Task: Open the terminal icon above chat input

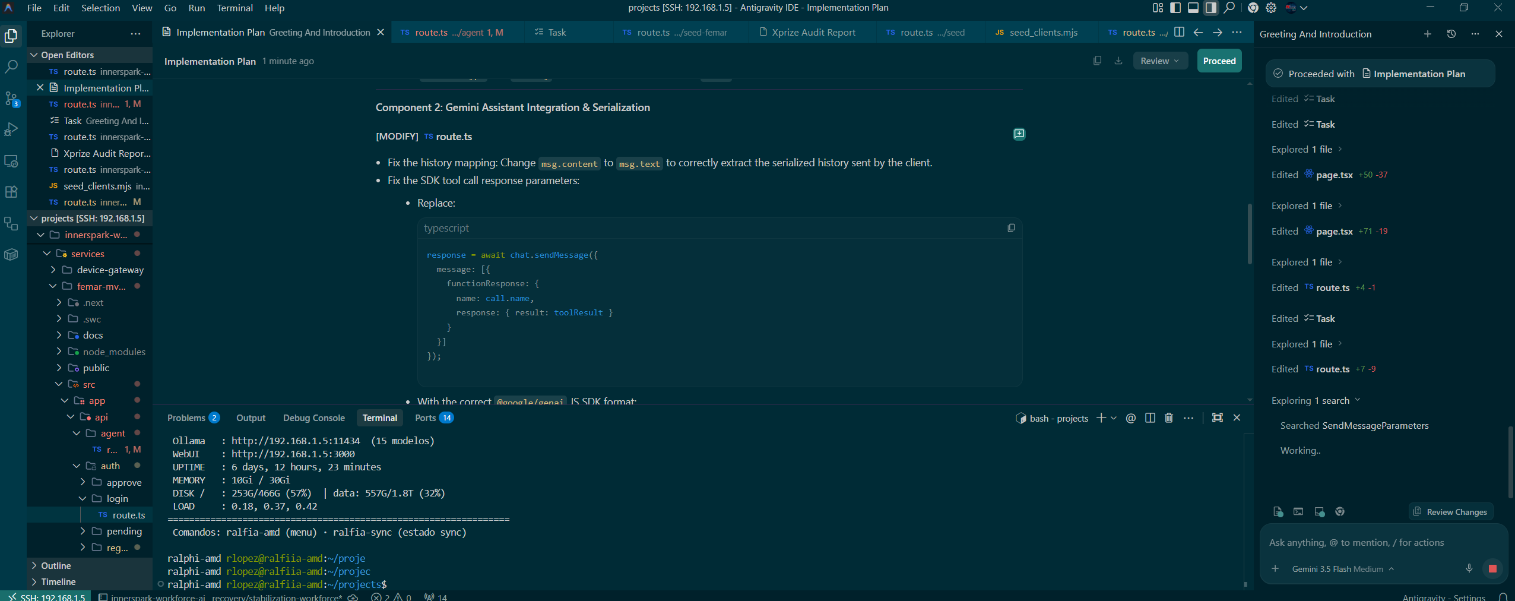Action: coord(1298,511)
